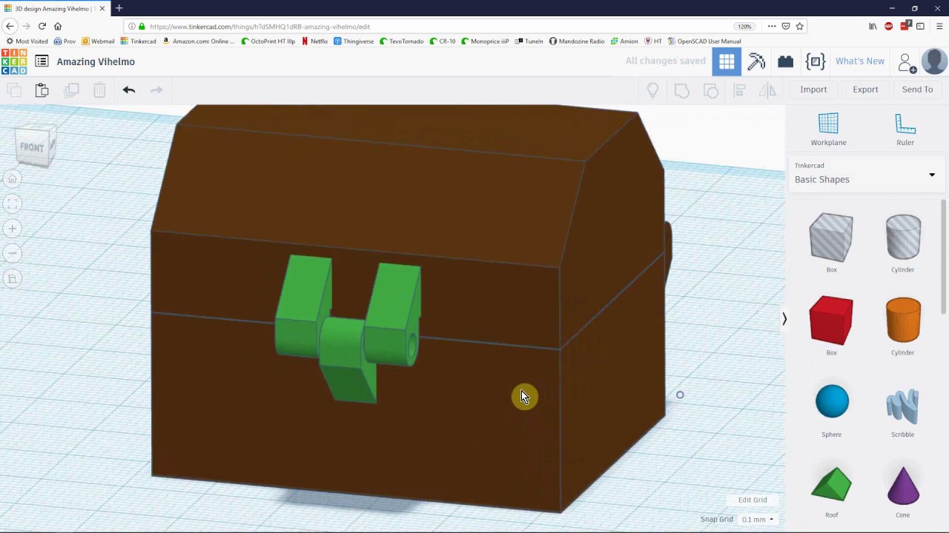This screenshot has width=949, height=533.
Task: Click the Tinkercad logo icon
Action: pos(14,61)
